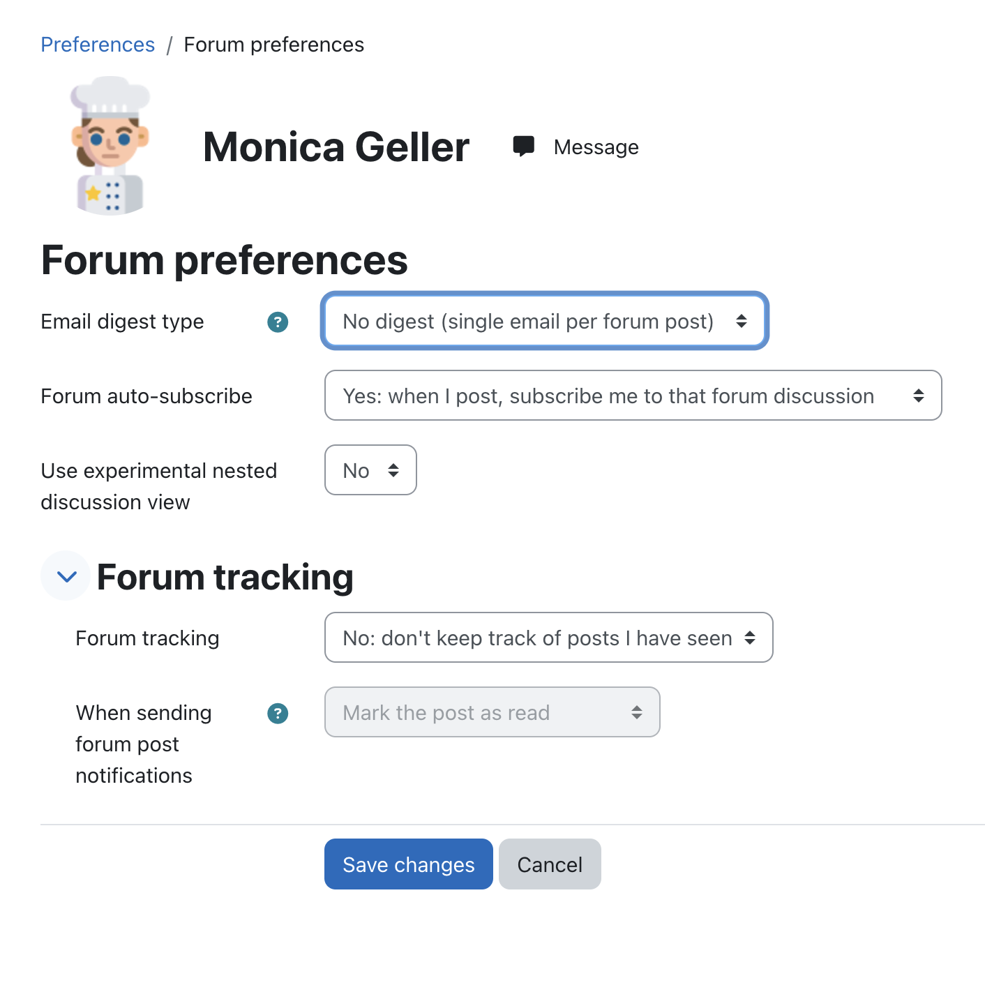Open the Forum tracking dropdown
The width and height of the screenshot is (985, 999).
point(548,638)
